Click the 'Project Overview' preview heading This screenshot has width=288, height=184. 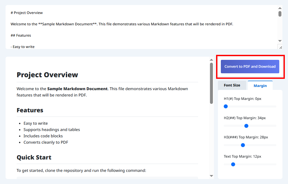click(47, 75)
